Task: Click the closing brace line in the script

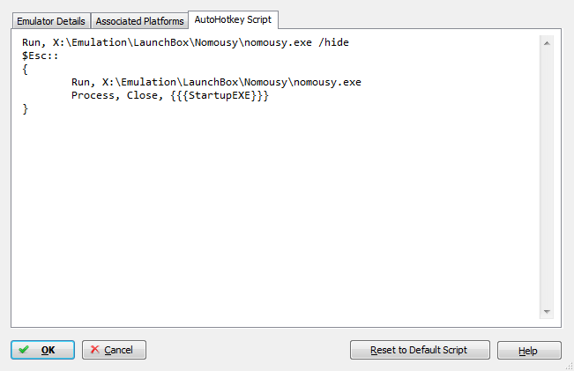Action: click(25, 109)
